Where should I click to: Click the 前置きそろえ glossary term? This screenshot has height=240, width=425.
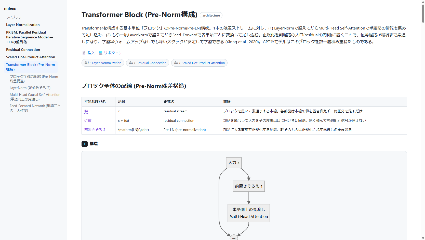(95, 130)
